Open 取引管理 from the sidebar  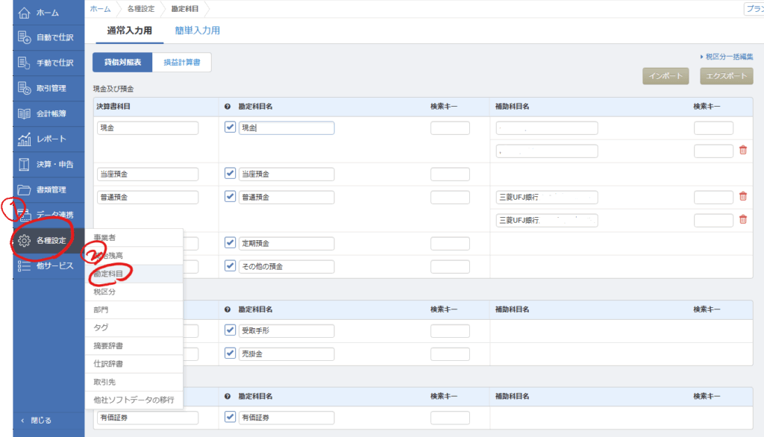(24, 88)
